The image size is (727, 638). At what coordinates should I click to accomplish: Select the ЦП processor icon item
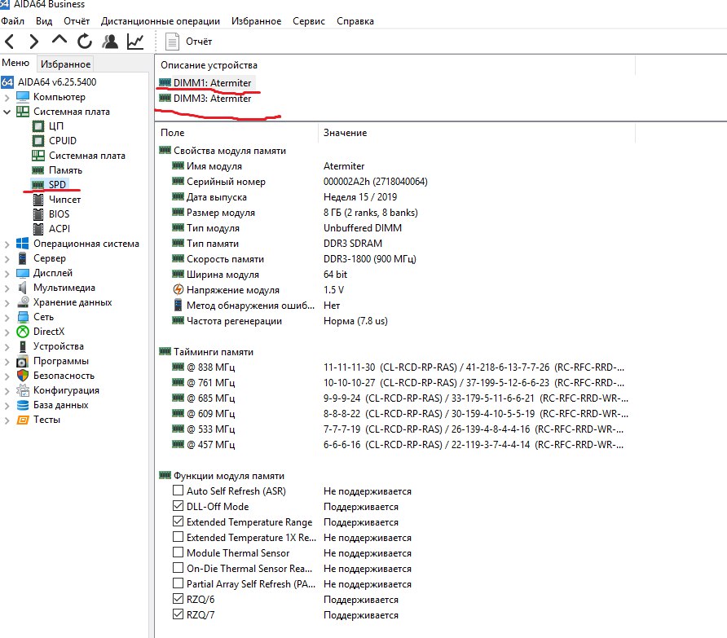[x=38, y=126]
